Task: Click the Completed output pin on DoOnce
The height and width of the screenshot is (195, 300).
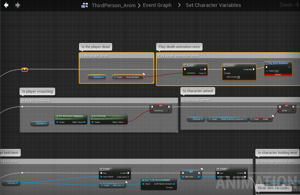Action: coord(254,70)
